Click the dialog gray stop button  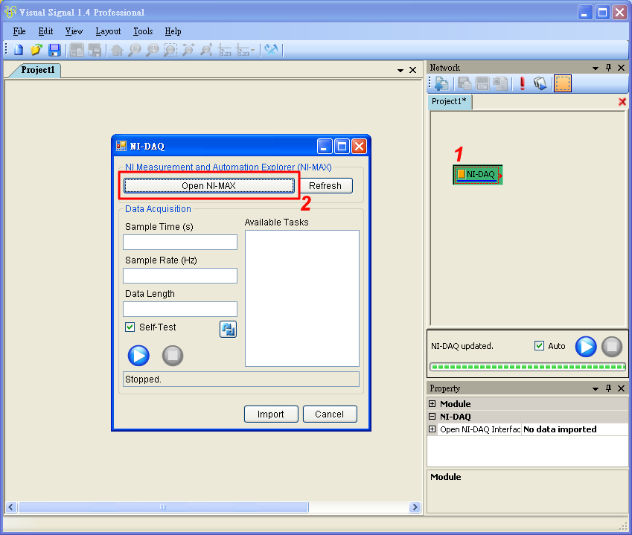pyautogui.click(x=173, y=356)
